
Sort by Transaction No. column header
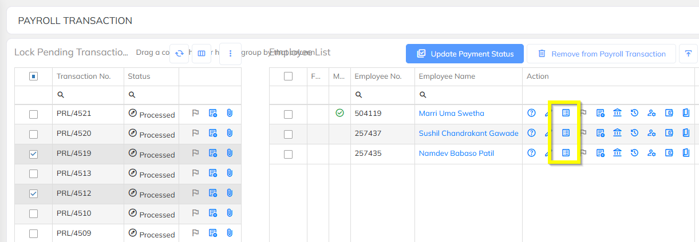[83, 76]
